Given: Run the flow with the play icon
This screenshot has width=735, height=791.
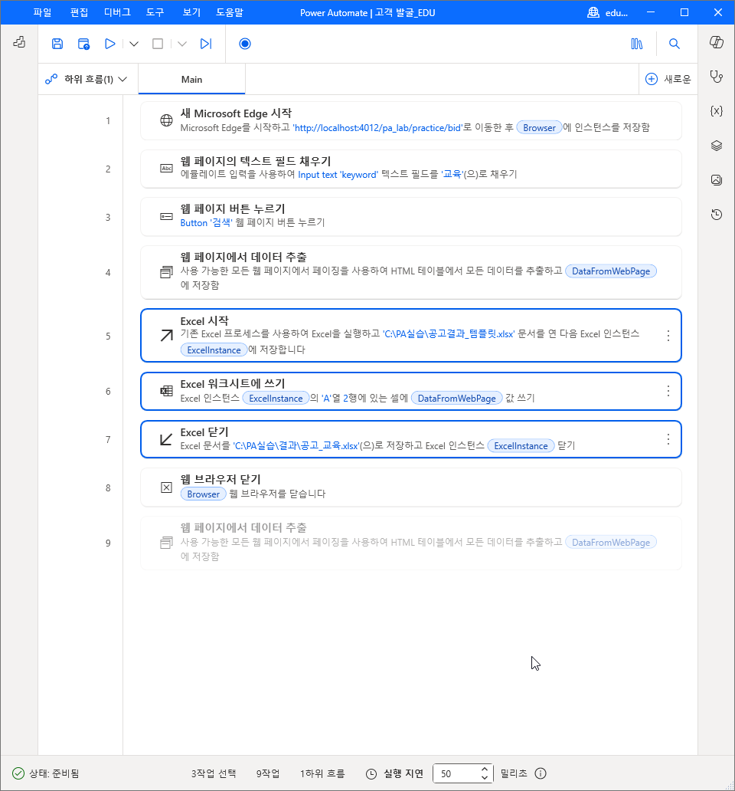Looking at the screenshot, I should (109, 44).
